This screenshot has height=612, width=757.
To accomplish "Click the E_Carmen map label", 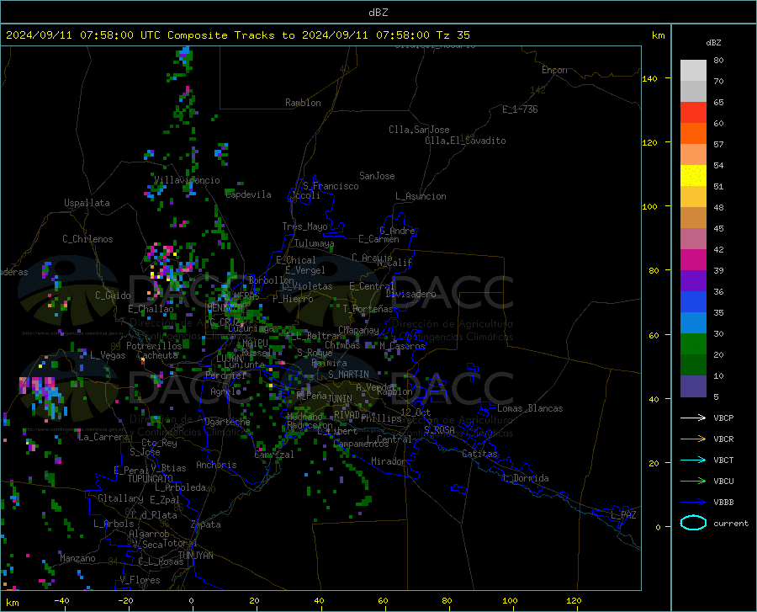I will (378, 239).
